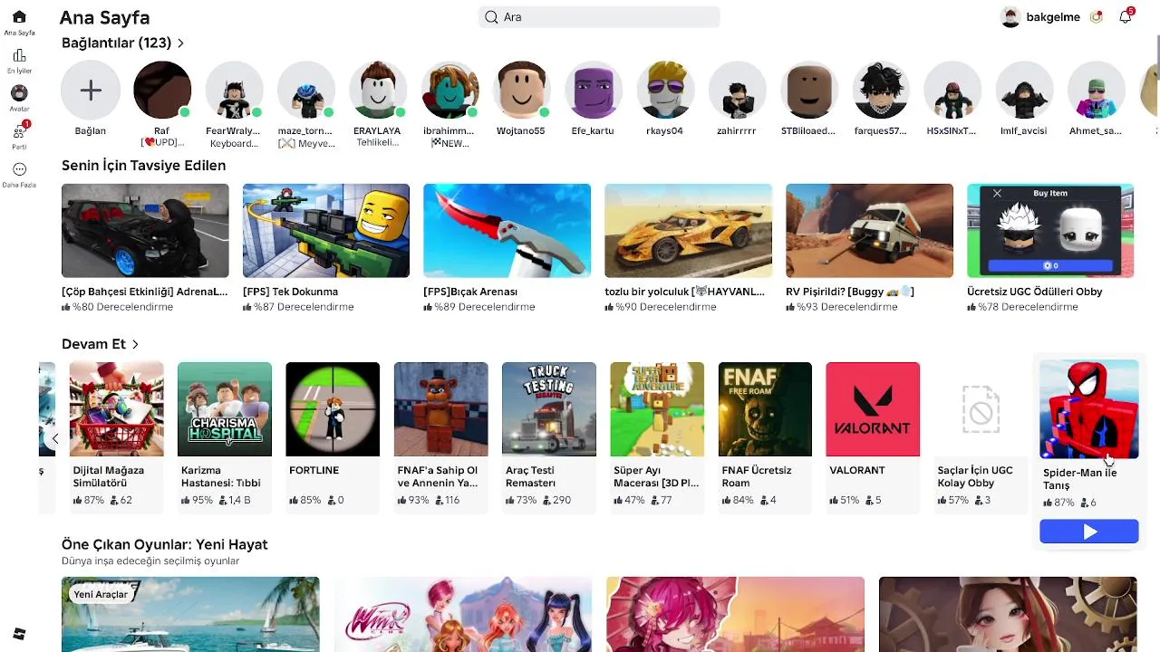Expand the Bağlantılar (123) chevron

(x=180, y=43)
